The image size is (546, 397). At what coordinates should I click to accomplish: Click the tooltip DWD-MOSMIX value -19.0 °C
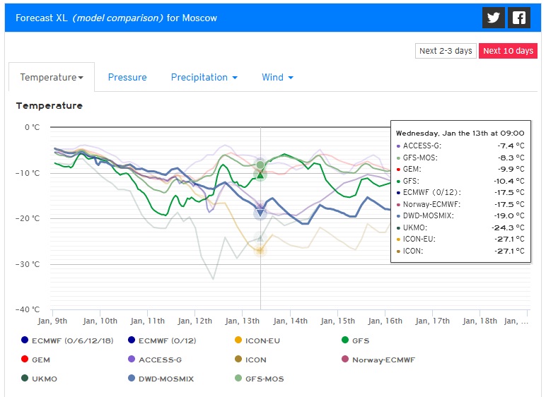[509, 215]
